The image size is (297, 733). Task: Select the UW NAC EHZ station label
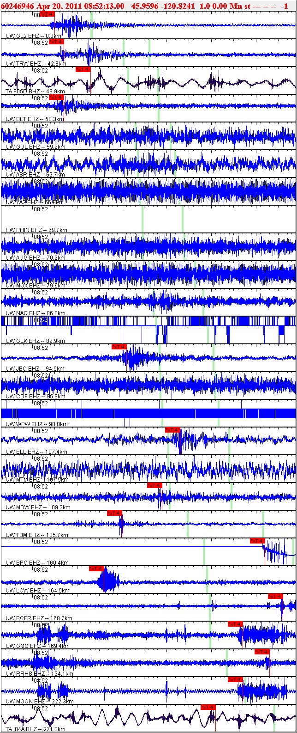(35, 313)
